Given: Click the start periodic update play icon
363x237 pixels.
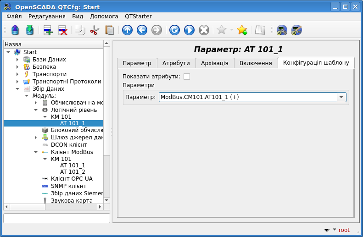Looking at the screenshot, I should (189, 30).
